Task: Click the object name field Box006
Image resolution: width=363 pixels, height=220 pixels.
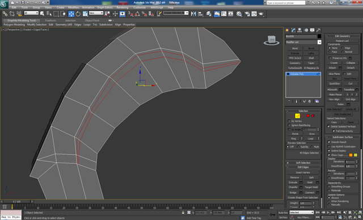Action: coord(301,36)
